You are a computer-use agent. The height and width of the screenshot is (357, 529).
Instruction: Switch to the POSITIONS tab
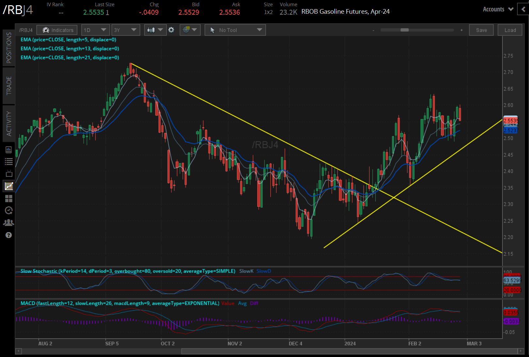click(9, 48)
